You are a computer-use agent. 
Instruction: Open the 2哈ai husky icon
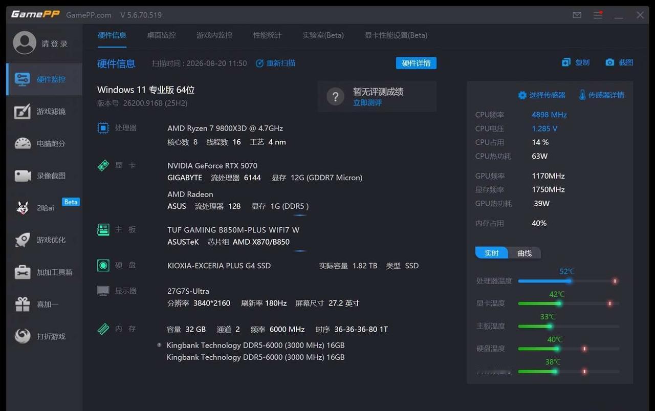23,208
